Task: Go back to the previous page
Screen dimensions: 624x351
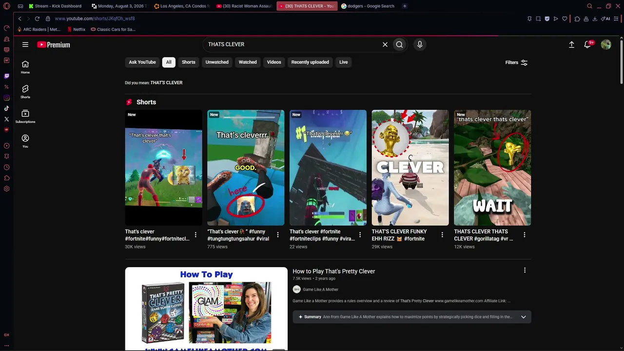Action: [x=19, y=19]
